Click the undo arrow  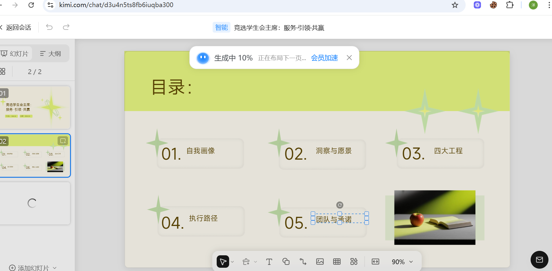49,27
